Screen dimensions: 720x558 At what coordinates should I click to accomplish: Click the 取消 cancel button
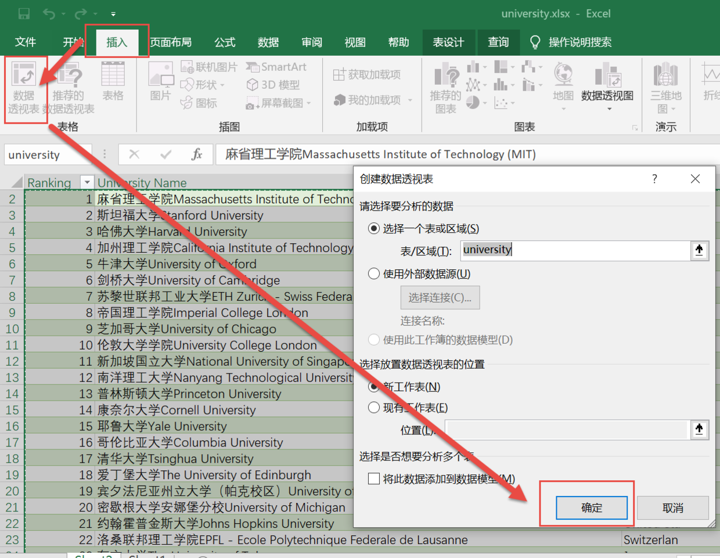click(x=673, y=507)
